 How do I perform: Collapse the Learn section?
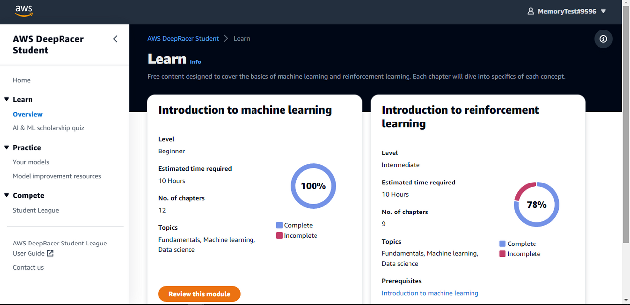7,99
